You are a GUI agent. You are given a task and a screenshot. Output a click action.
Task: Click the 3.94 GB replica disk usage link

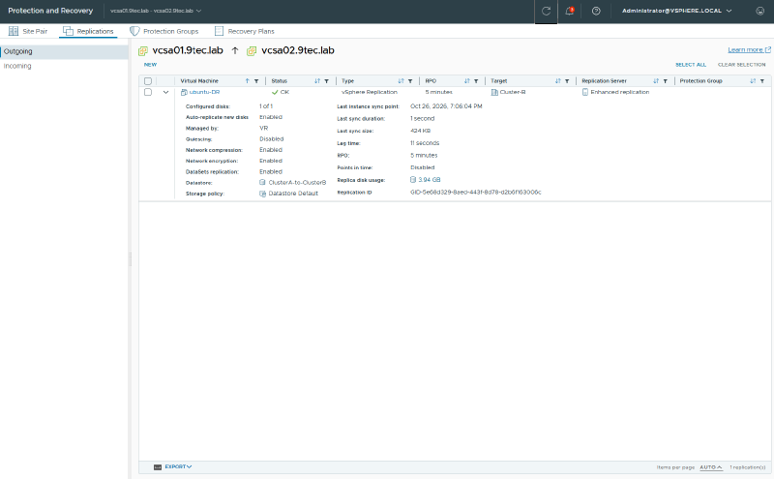pos(429,180)
